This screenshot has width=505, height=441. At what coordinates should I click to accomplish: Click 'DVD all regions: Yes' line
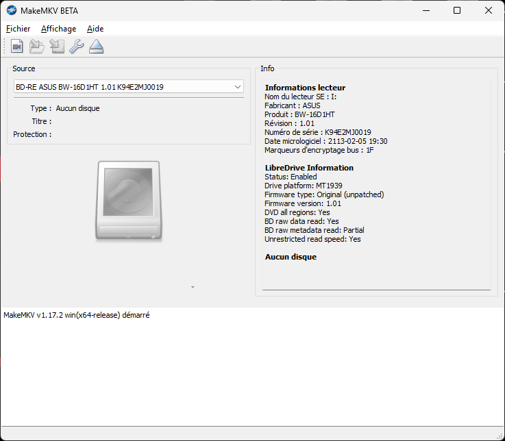point(297,212)
